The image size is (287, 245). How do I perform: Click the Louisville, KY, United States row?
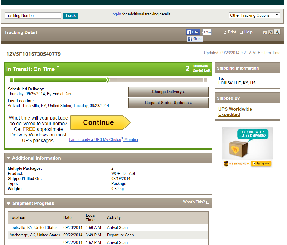coord(108,228)
